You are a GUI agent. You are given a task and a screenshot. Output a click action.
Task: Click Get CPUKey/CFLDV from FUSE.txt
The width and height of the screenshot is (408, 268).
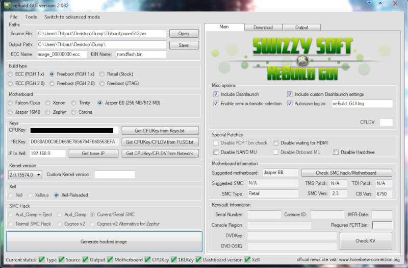click(160, 142)
